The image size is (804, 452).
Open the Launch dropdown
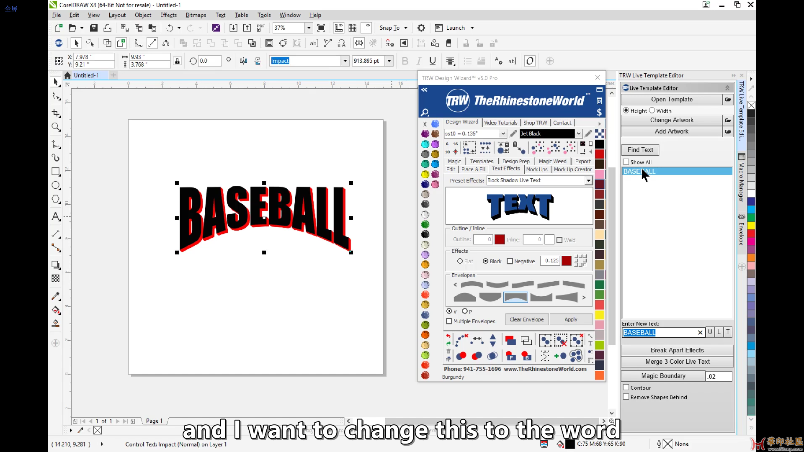(472, 28)
